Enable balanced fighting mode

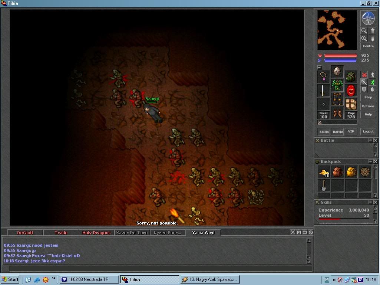(364, 82)
